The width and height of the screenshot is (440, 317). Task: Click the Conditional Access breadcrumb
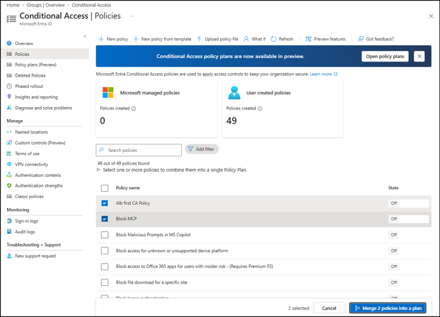(91, 5)
